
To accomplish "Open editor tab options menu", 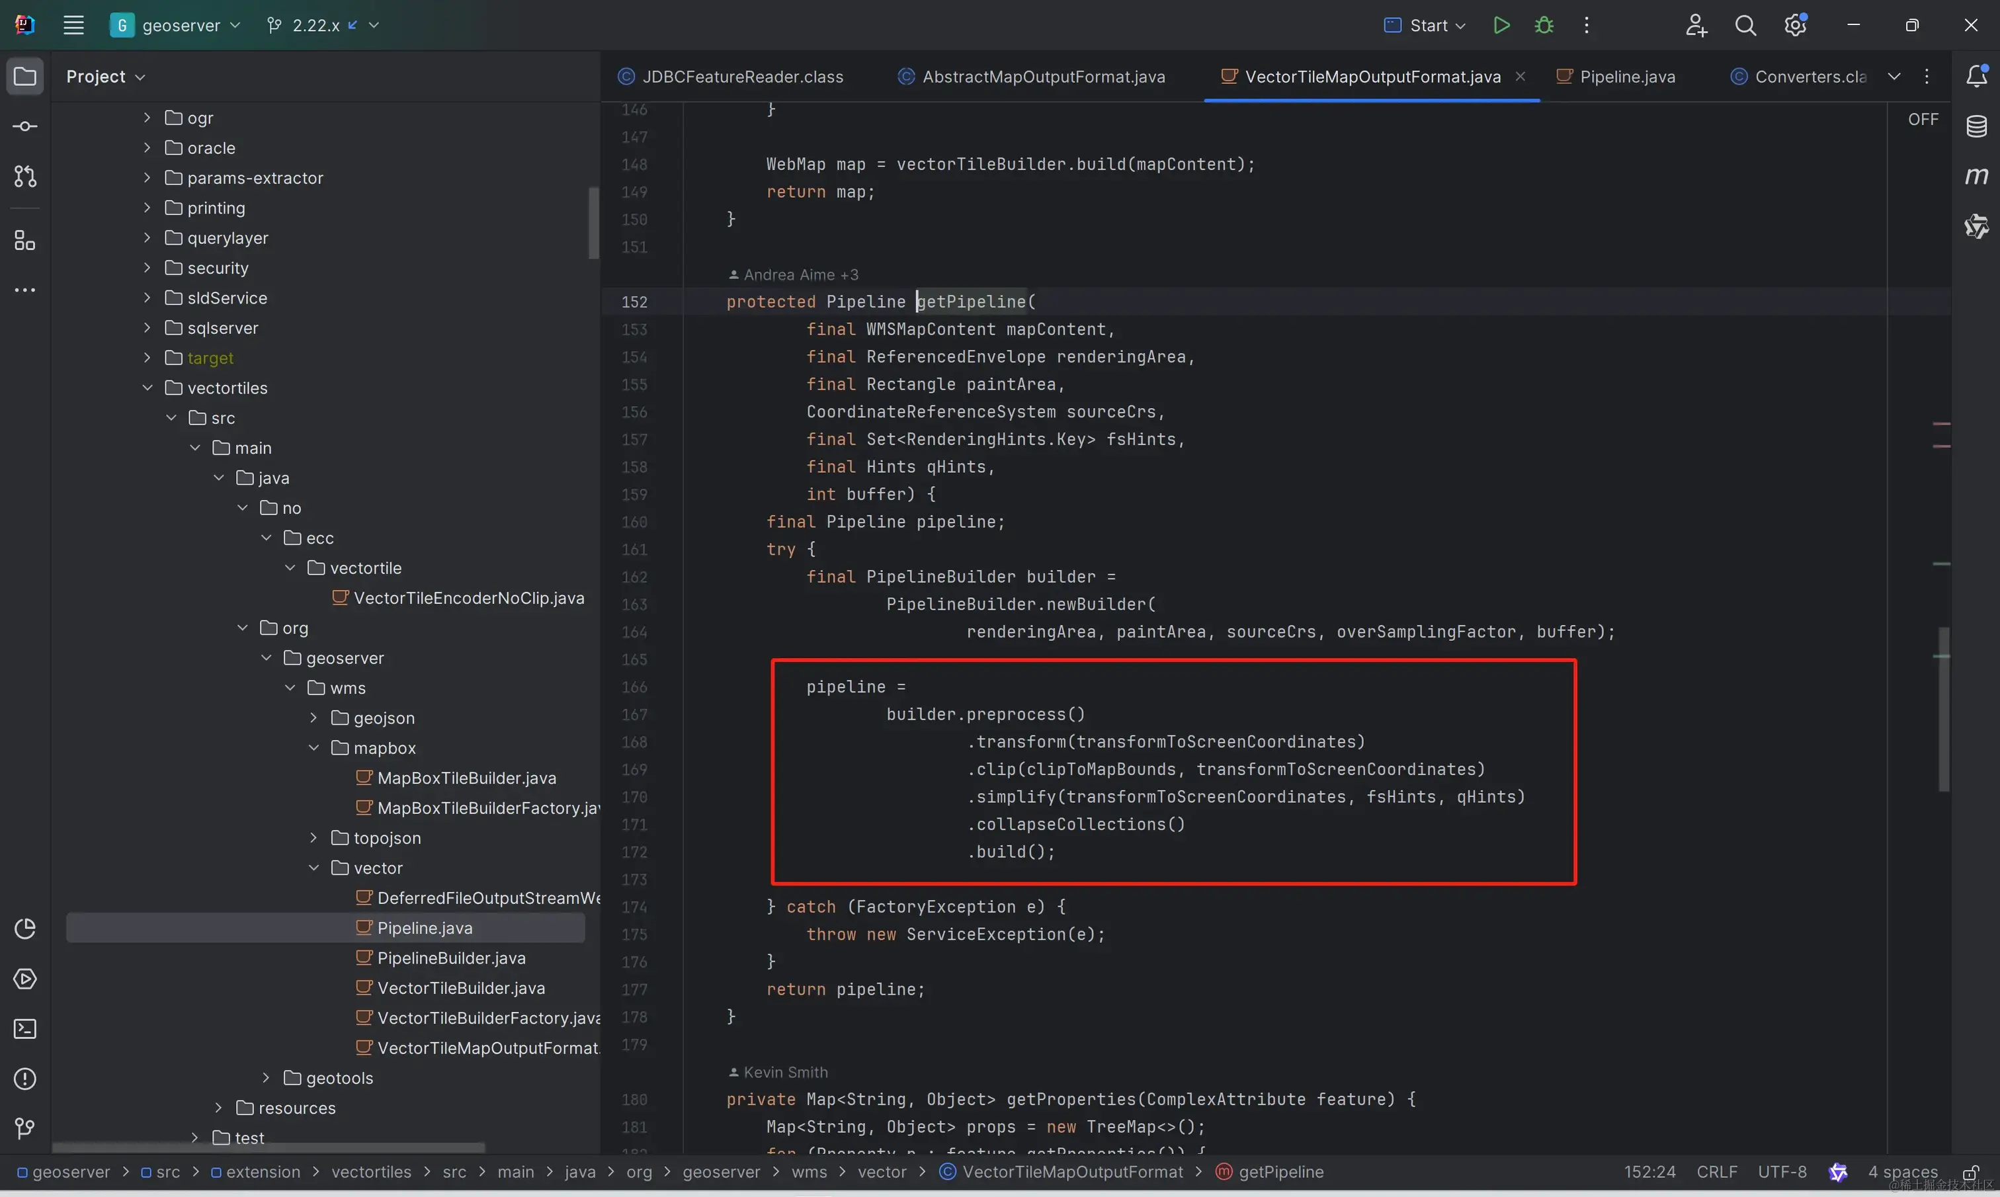I will pos(1927,77).
